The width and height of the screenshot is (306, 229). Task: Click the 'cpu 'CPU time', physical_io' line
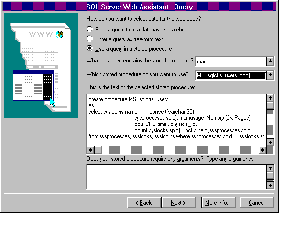tap(165, 124)
